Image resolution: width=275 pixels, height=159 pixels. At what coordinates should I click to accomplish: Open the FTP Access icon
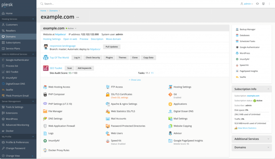click(x=108, y=87)
